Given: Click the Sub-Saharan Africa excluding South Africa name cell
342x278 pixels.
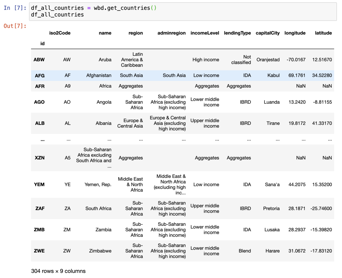Looking at the screenshot, I should (x=94, y=158).
